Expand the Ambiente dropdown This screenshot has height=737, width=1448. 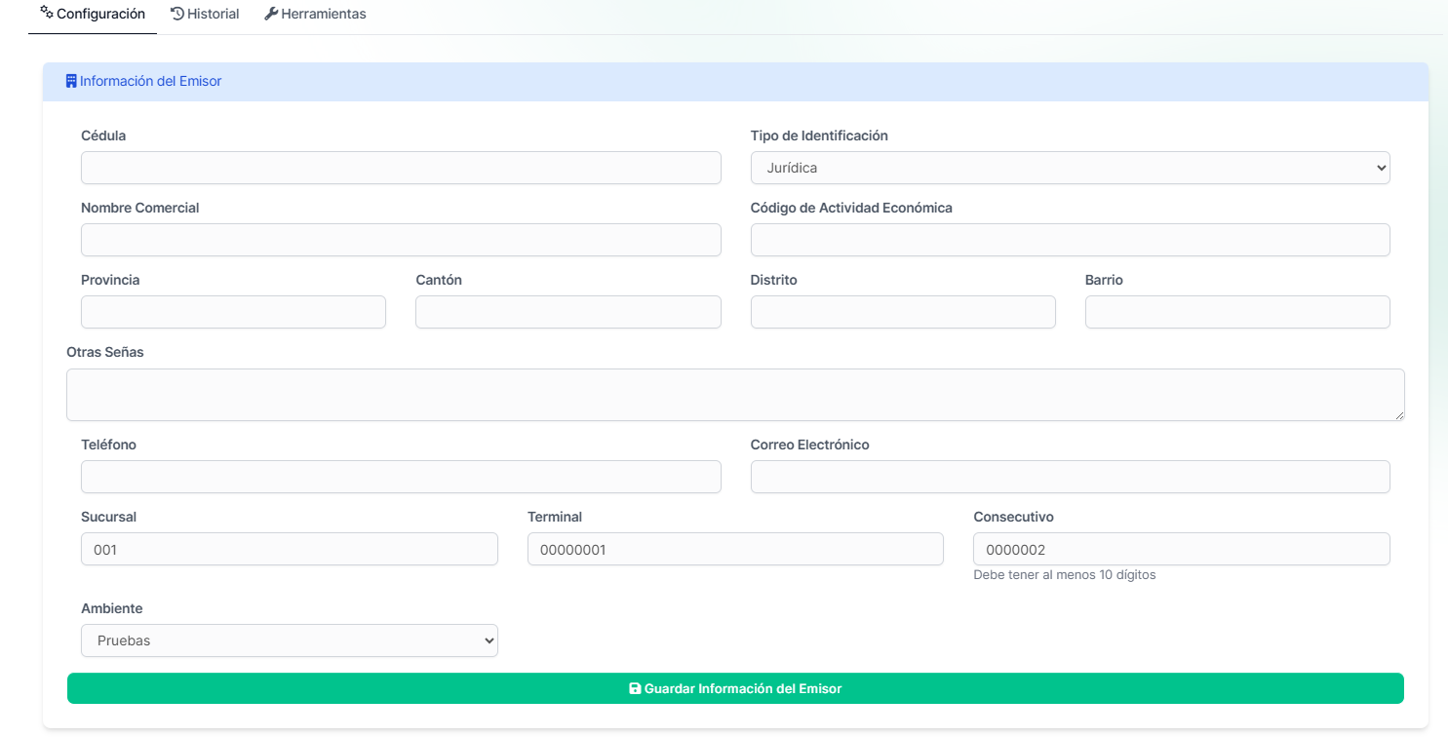pyautogui.click(x=289, y=640)
